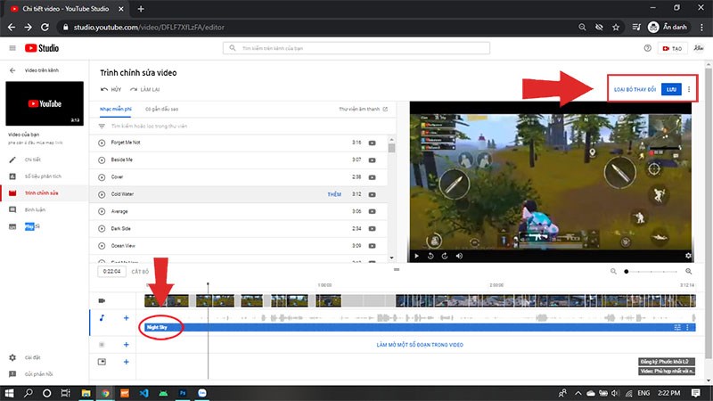
Task: Adjust the timeline zoom slider handle
Action: tap(627, 272)
